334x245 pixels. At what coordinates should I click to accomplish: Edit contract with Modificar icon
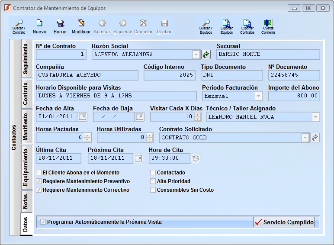[81, 26]
